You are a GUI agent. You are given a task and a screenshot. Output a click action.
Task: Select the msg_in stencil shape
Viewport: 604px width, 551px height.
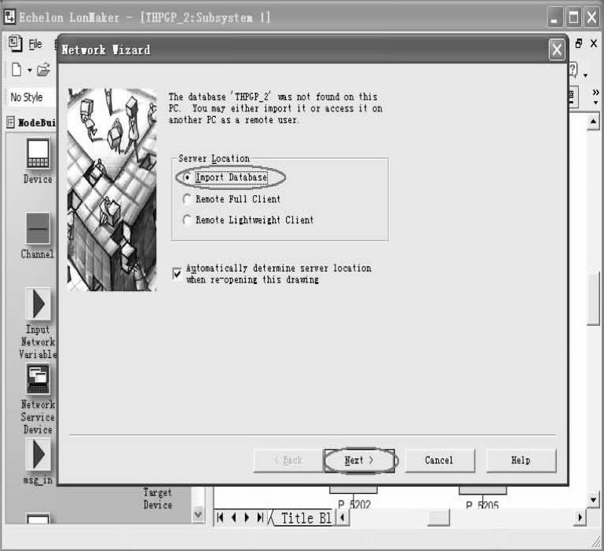38,454
